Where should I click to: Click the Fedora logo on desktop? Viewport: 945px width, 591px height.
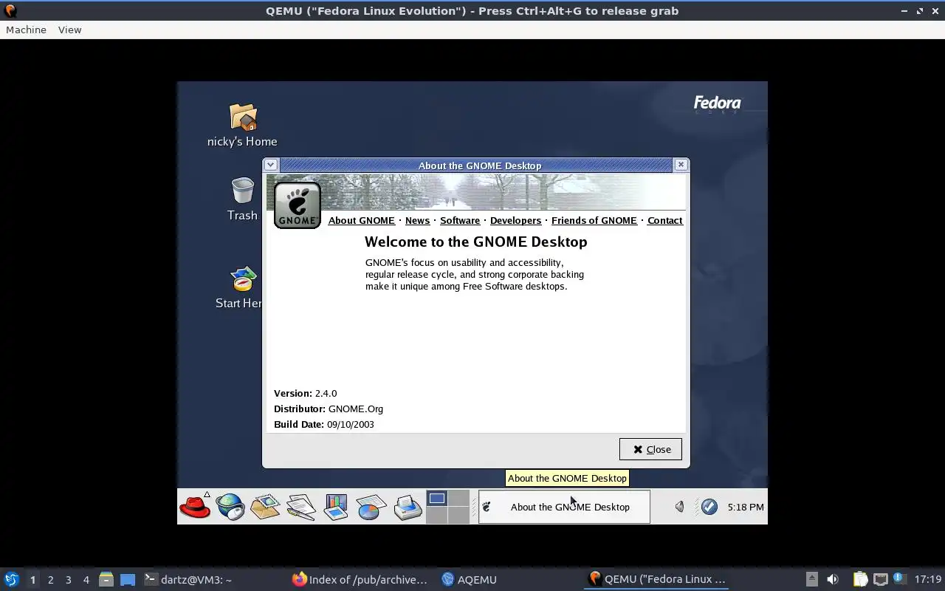tap(717, 103)
